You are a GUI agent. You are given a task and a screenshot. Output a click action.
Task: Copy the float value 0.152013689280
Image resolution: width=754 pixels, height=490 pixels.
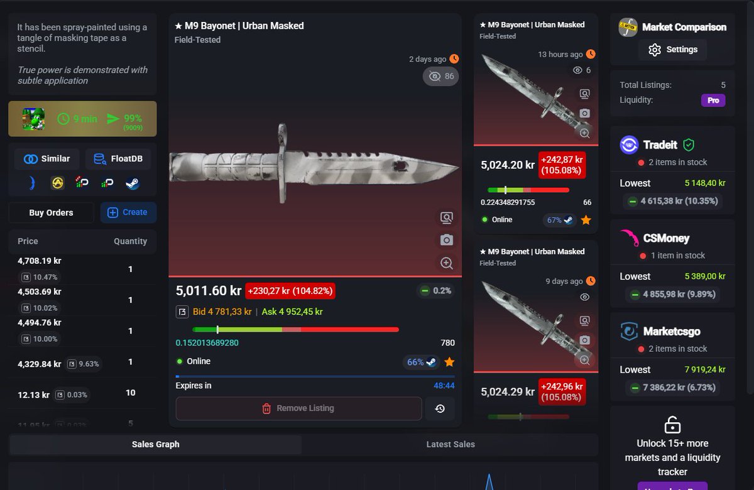click(207, 343)
